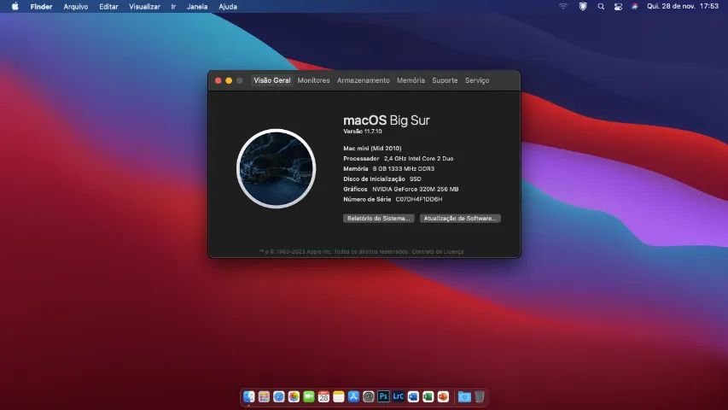Open the Arquivo menu
Viewport: 728px width, 410px height.
click(x=76, y=7)
